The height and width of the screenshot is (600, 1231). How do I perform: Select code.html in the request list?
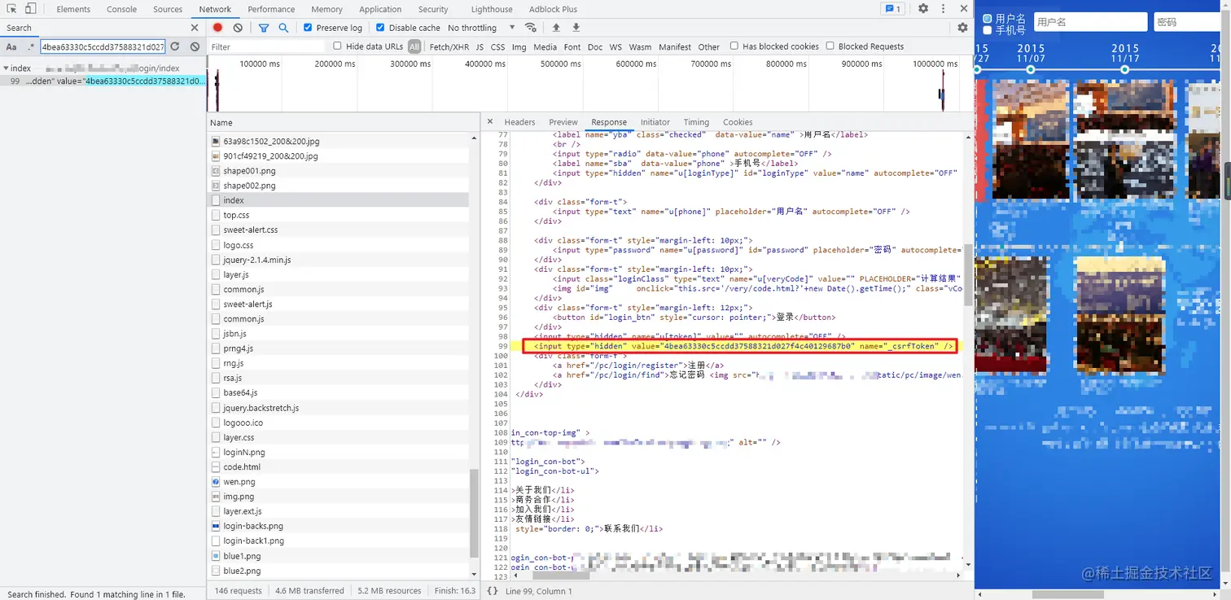[x=338, y=467]
